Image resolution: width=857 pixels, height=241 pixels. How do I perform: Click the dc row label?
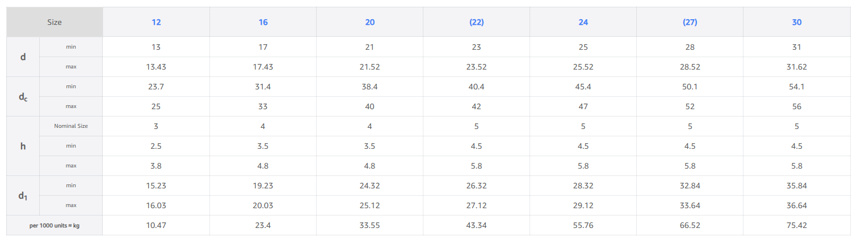click(x=23, y=97)
